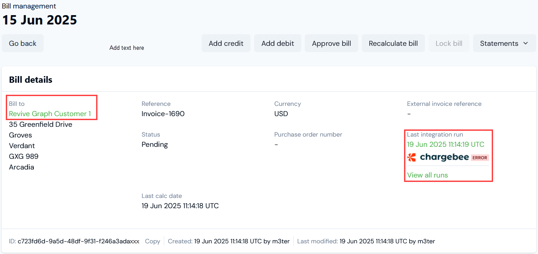Select the Invoice-1690 reference text
This screenshot has height=254, width=538.
163,114
